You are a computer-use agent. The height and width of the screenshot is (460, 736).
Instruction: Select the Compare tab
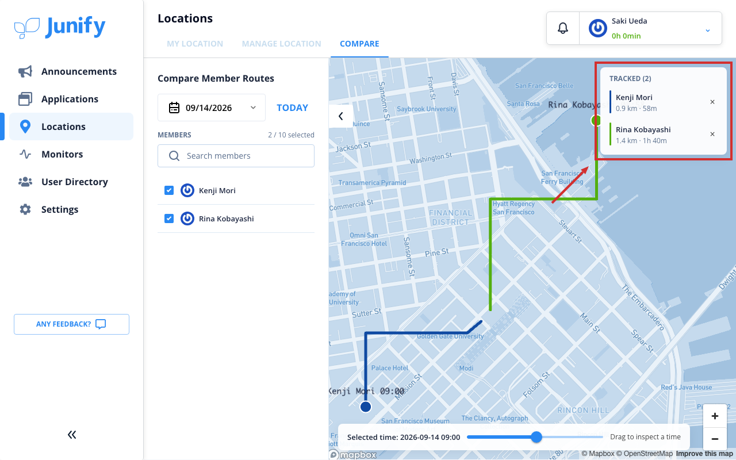(x=359, y=44)
